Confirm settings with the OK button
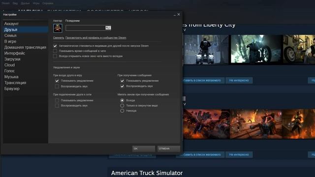Viewport: 315px width, 177px height. point(144,148)
